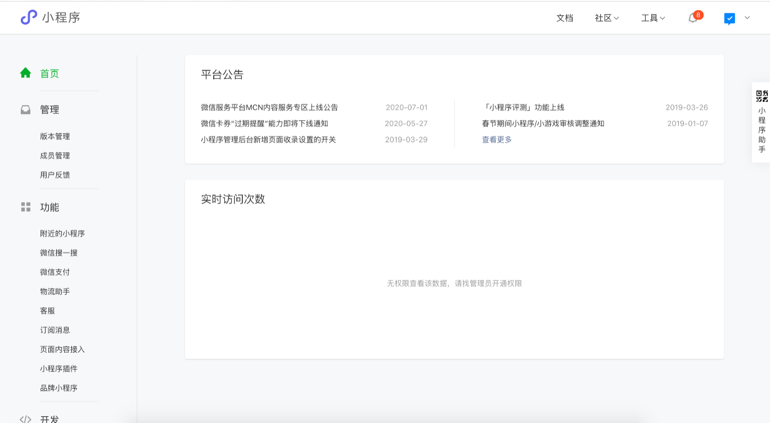Select 订阅消息 in the sidebar
Screen dimensions: 770x423
pyautogui.click(x=55, y=330)
